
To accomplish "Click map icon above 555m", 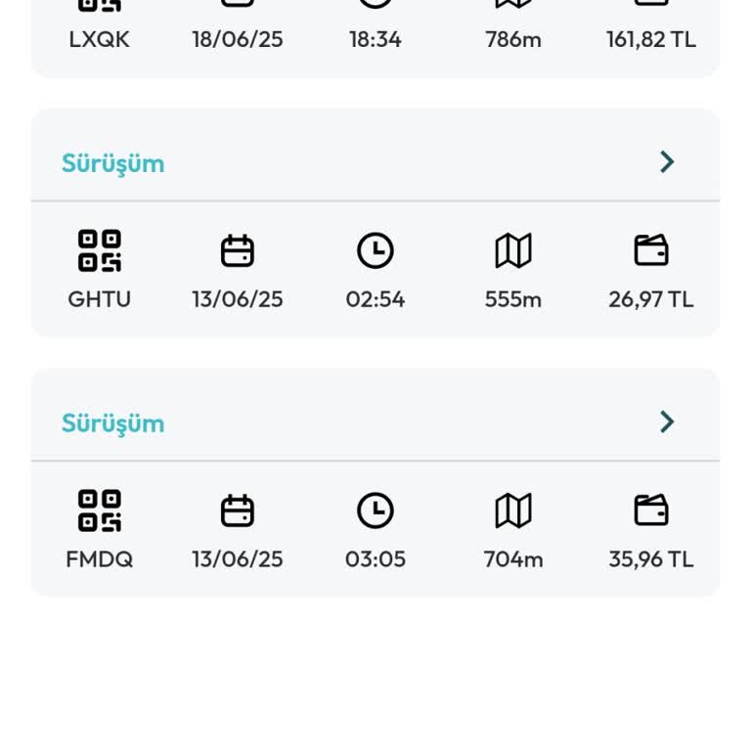I will (x=513, y=251).
